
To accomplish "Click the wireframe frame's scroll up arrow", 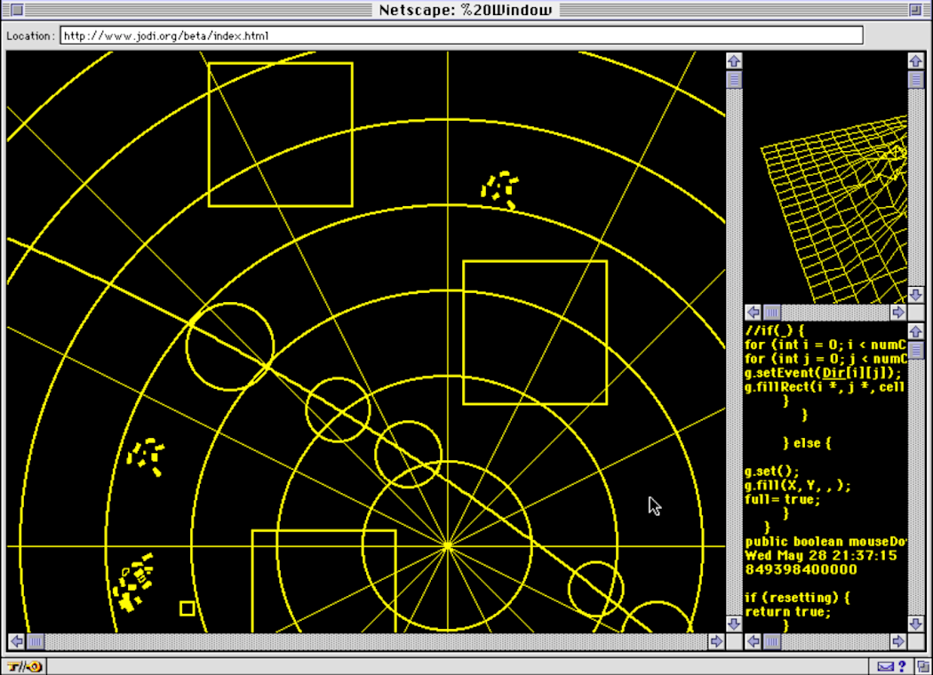I will pyautogui.click(x=916, y=60).
